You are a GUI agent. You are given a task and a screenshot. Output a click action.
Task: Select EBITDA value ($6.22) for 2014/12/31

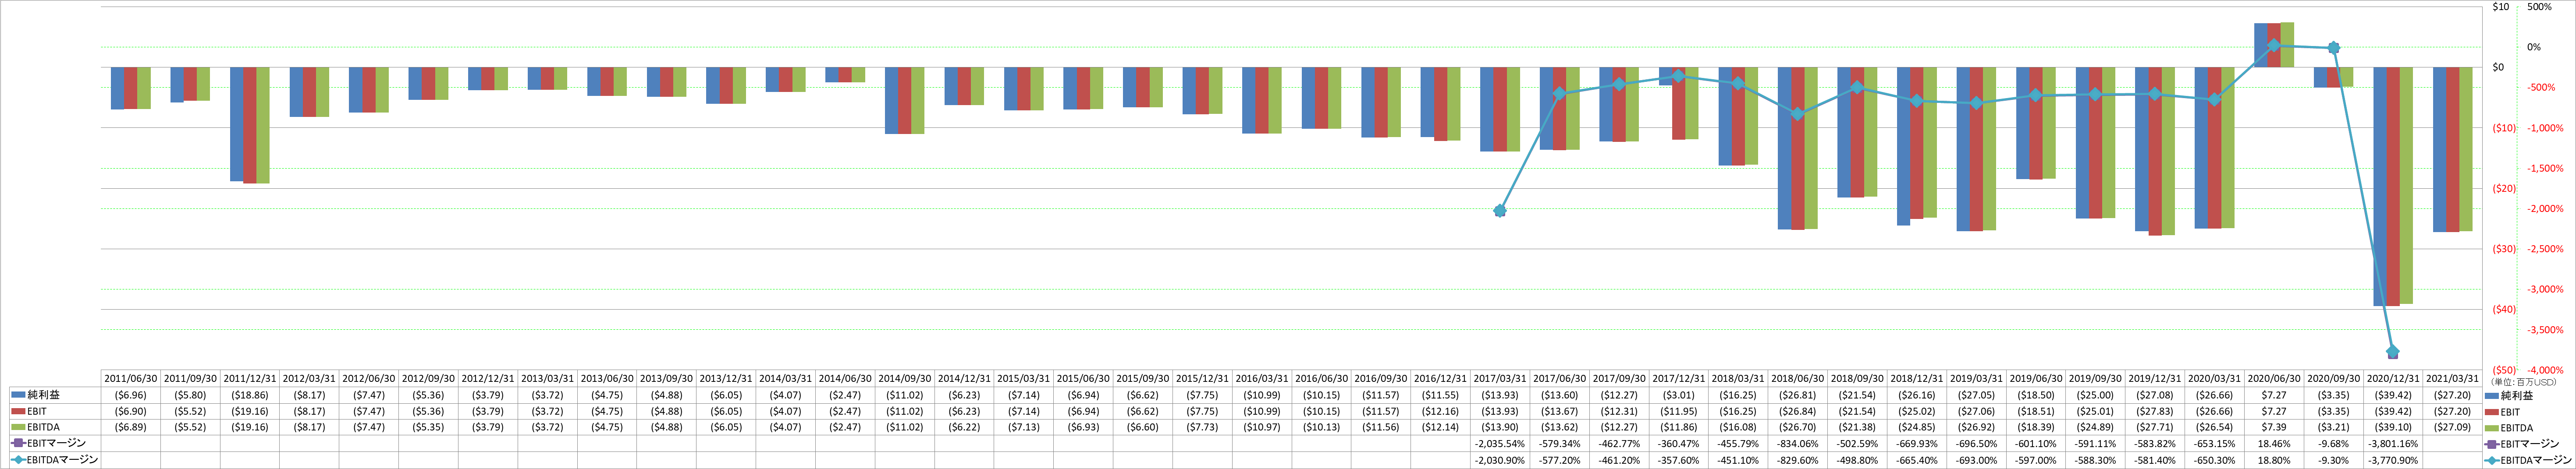coord(964,427)
